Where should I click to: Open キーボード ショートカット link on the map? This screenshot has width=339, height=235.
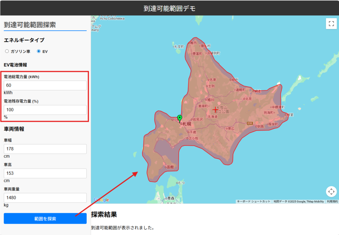click(254, 202)
